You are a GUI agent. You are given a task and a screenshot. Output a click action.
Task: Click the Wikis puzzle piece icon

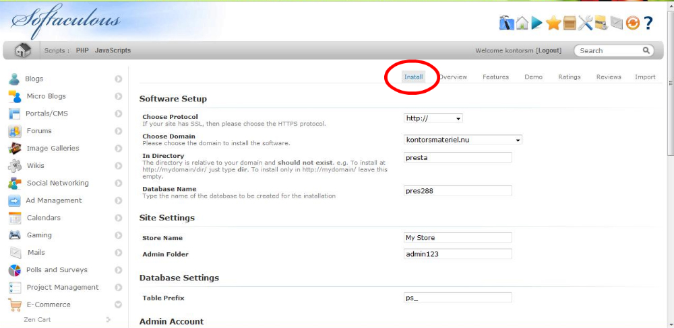(x=15, y=165)
